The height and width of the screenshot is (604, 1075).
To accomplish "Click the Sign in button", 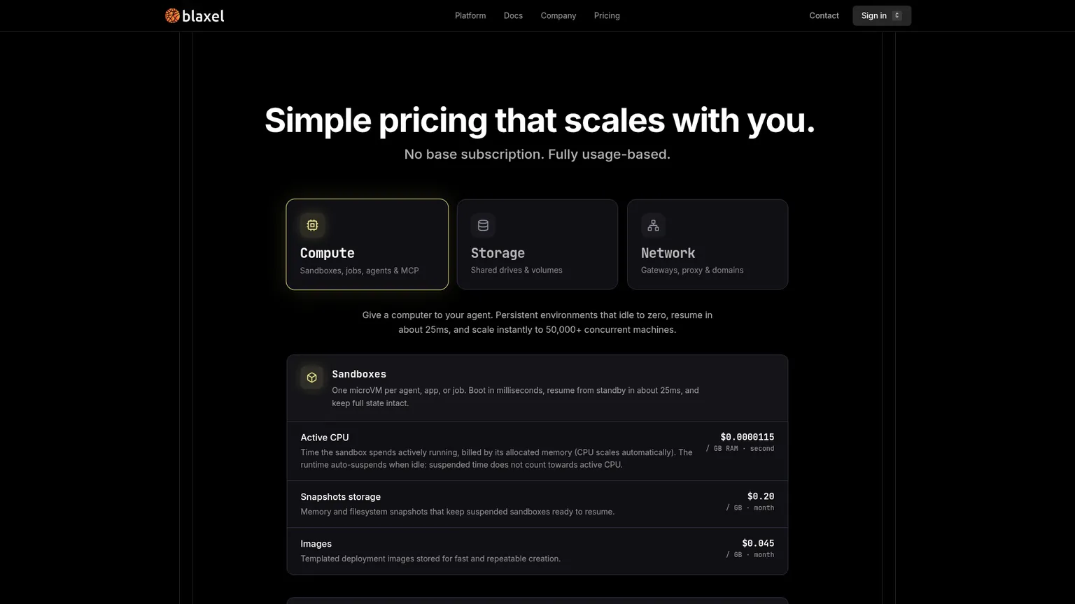I will click(x=882, y=15).
